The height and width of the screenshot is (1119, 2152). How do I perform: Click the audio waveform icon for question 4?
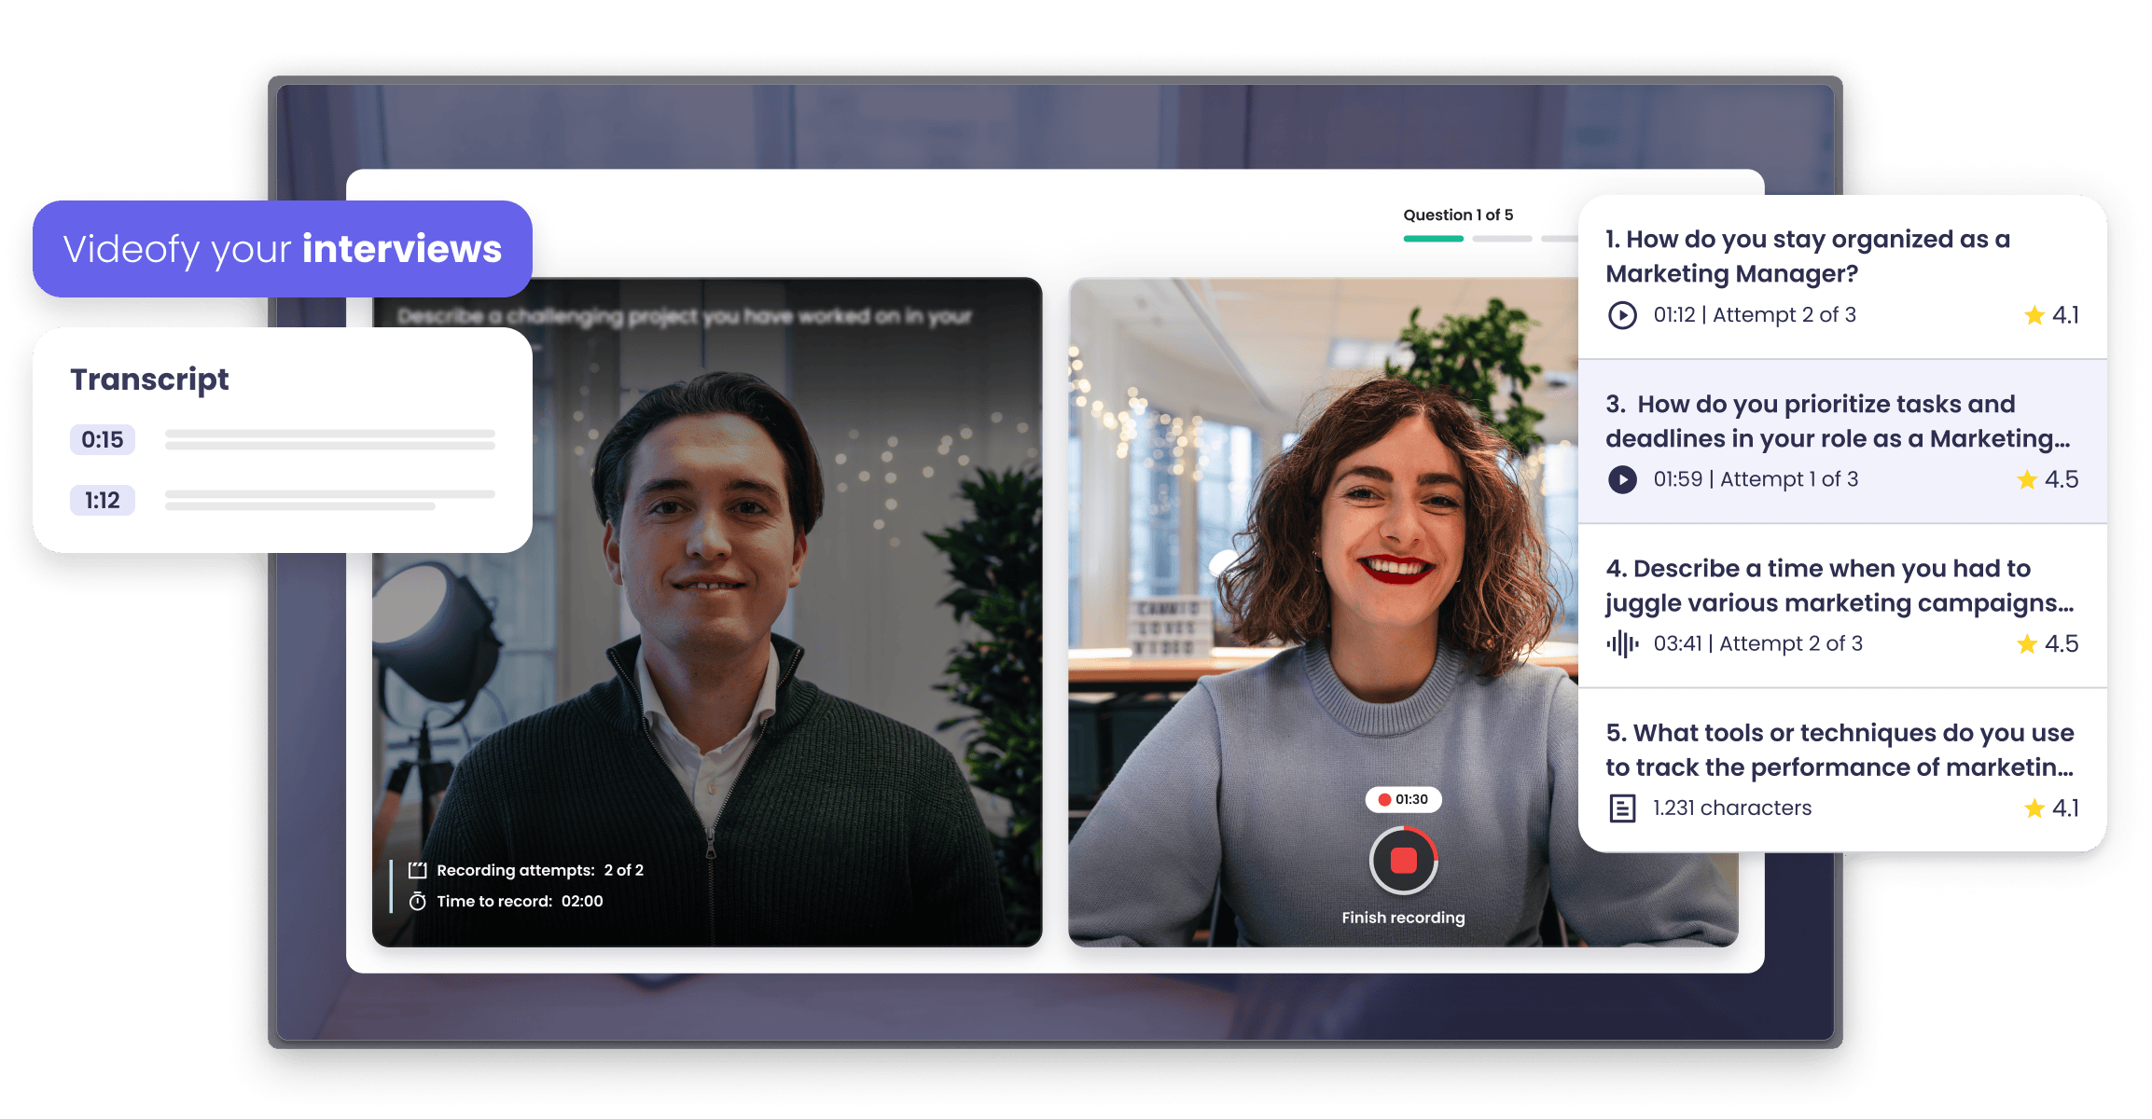click(x=1622, y=643)
